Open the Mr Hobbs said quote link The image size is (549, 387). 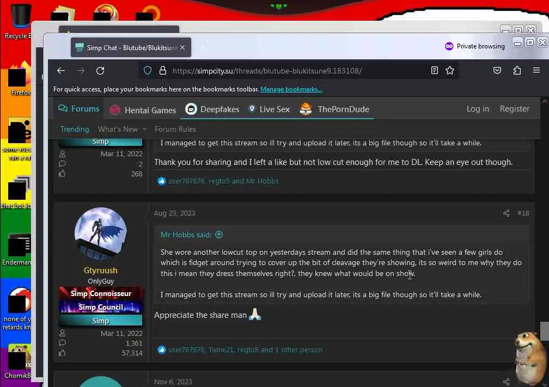(x=186, y=235)
